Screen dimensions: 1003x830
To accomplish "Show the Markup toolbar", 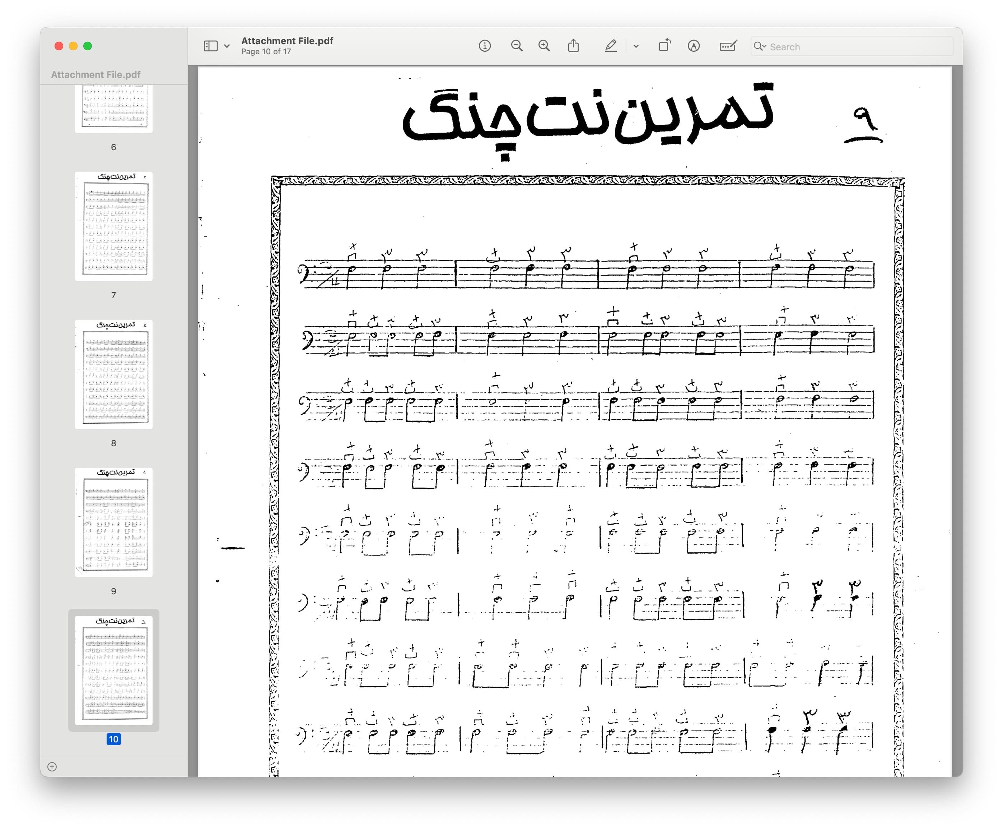I will click(694, 46).
